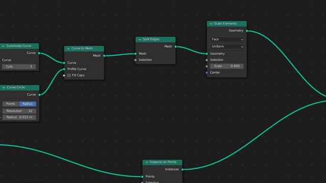
Task: Click Curve to Mesh's Mesh output socket
Action: click(104, 55)
